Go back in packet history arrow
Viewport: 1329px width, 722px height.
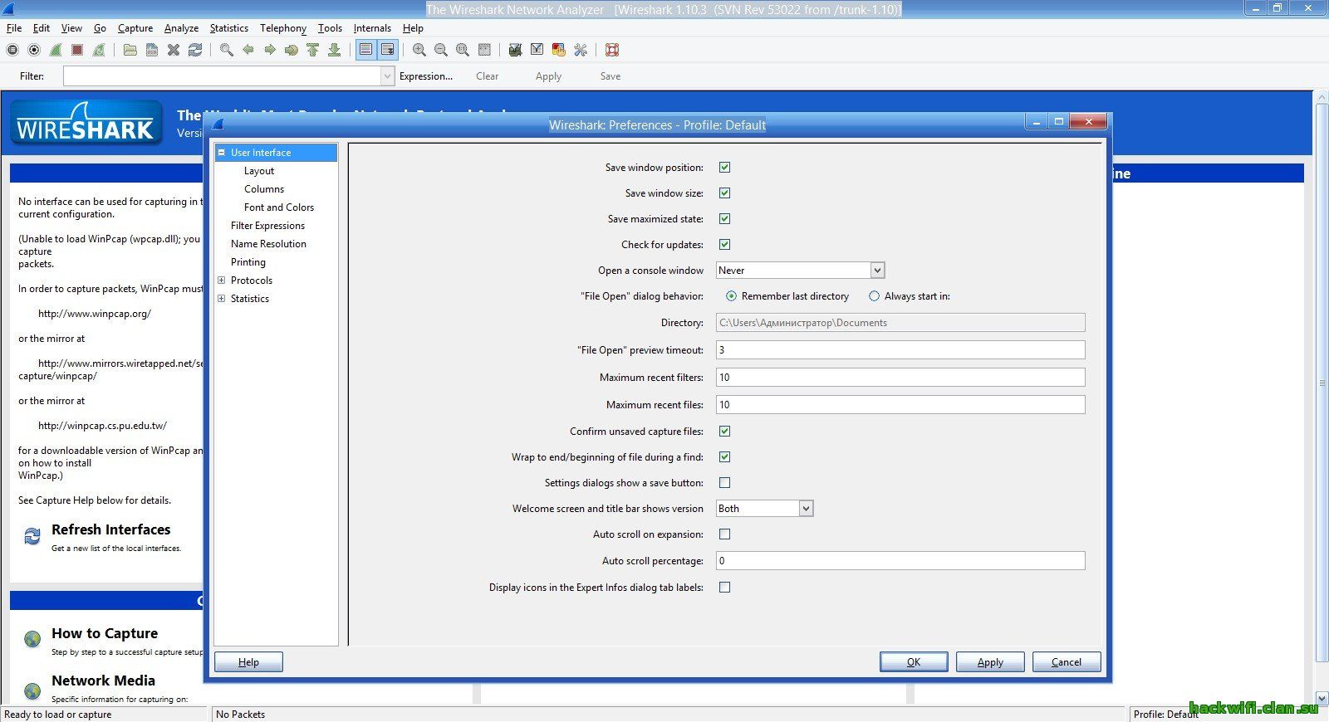(x=248, y=50)
